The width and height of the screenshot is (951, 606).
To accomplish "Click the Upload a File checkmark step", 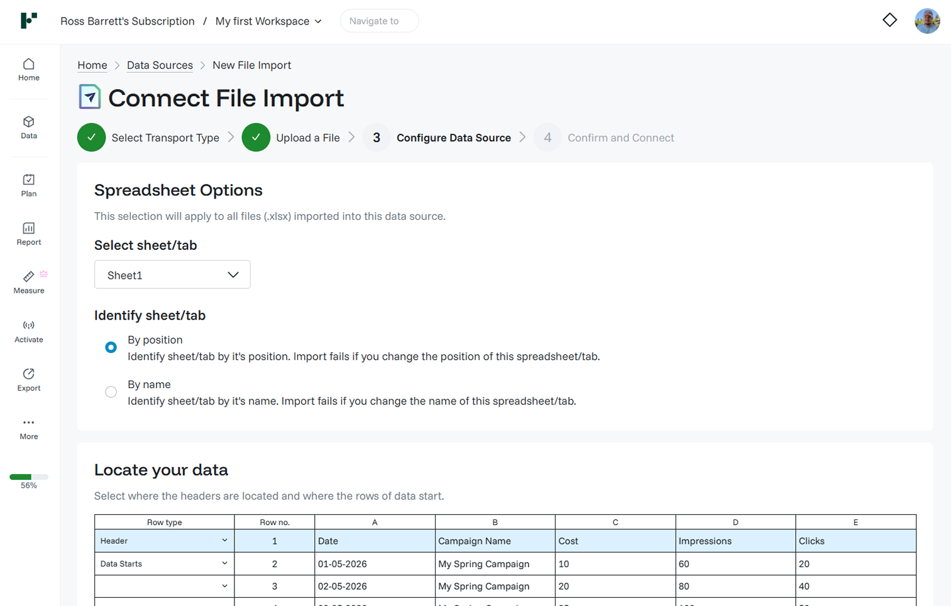I will tap(256, 138).
